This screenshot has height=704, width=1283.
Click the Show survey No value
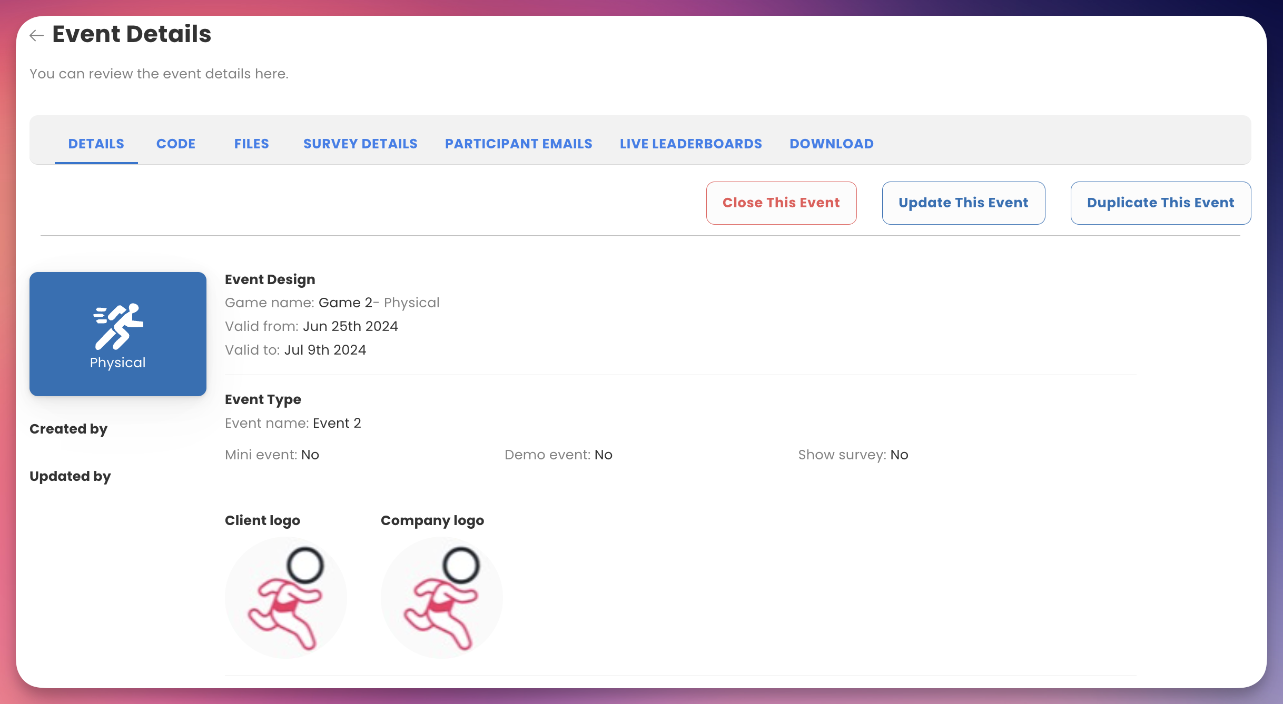click(x=899, y=455)
